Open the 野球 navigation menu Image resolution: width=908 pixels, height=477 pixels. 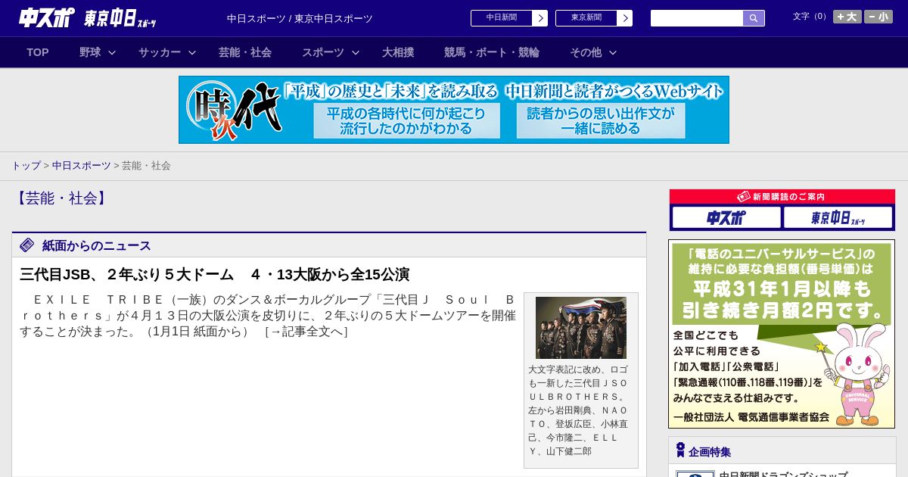pos(90,52)
